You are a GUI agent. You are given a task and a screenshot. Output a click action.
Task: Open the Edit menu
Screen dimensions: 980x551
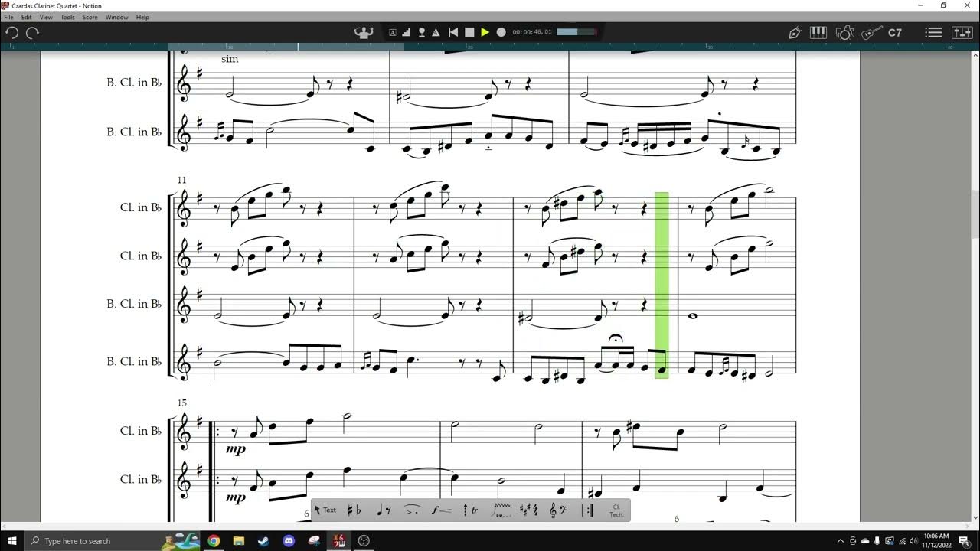(x=27, y=17)
